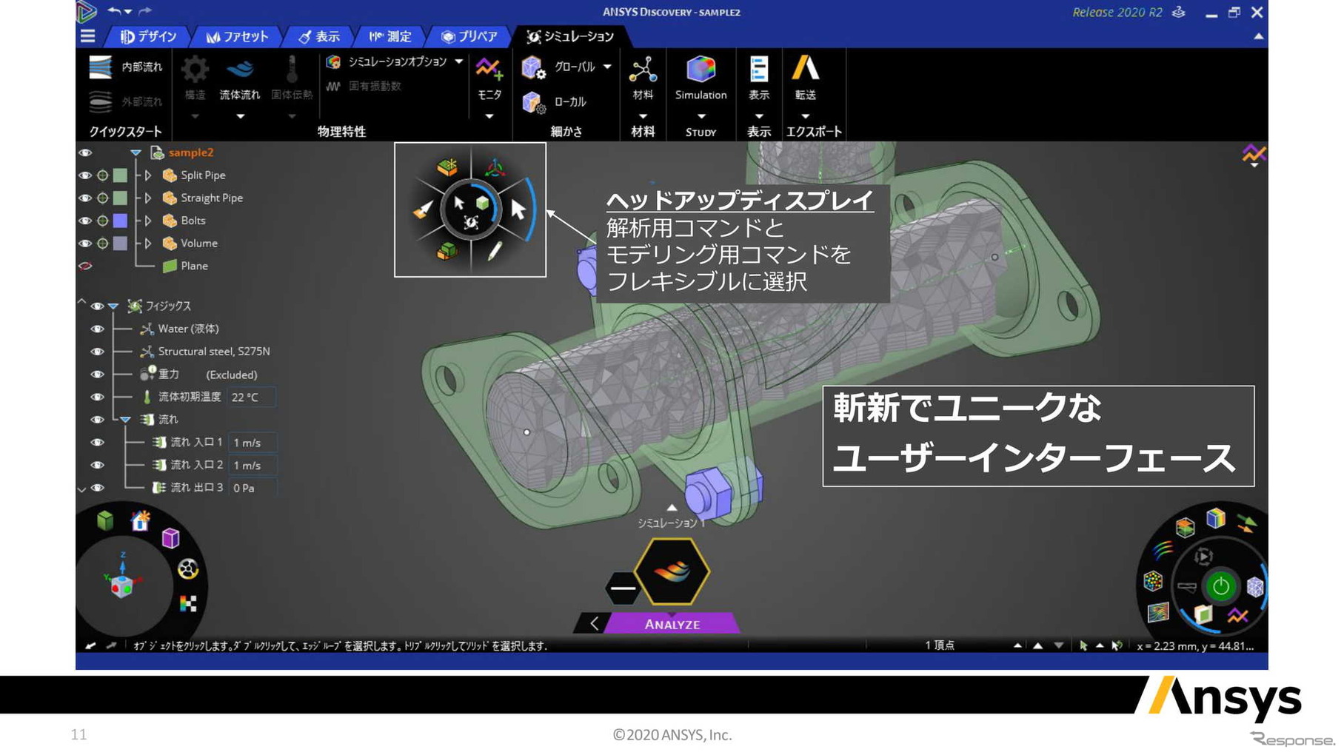This screenshot has width=1344, height=755.
Task: Collapse the 流れ flow tree group
Action: pos(126,420)
